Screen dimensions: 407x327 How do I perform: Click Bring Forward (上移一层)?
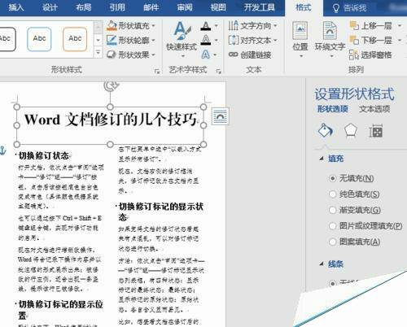pos(370,26)
